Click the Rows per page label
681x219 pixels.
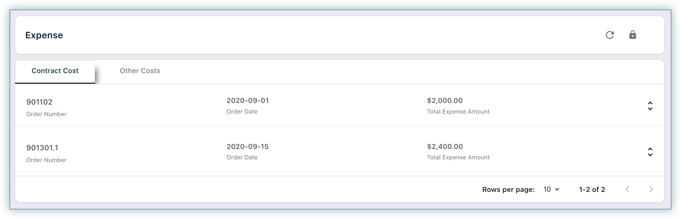509,189
